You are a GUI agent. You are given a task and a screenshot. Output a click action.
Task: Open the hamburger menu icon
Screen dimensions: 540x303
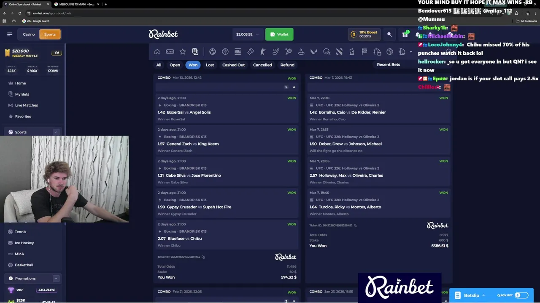pyautogui.click(x=10, y=35)
